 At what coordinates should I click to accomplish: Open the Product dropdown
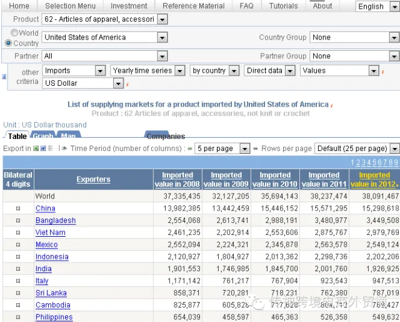104,19
